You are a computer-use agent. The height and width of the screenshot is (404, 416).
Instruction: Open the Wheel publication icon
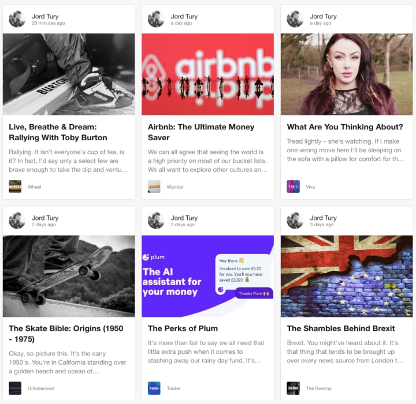15,186
